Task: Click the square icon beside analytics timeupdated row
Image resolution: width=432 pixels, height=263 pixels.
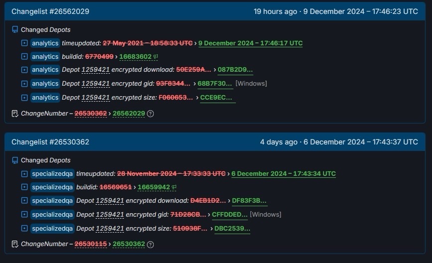Action: [24, 43]
